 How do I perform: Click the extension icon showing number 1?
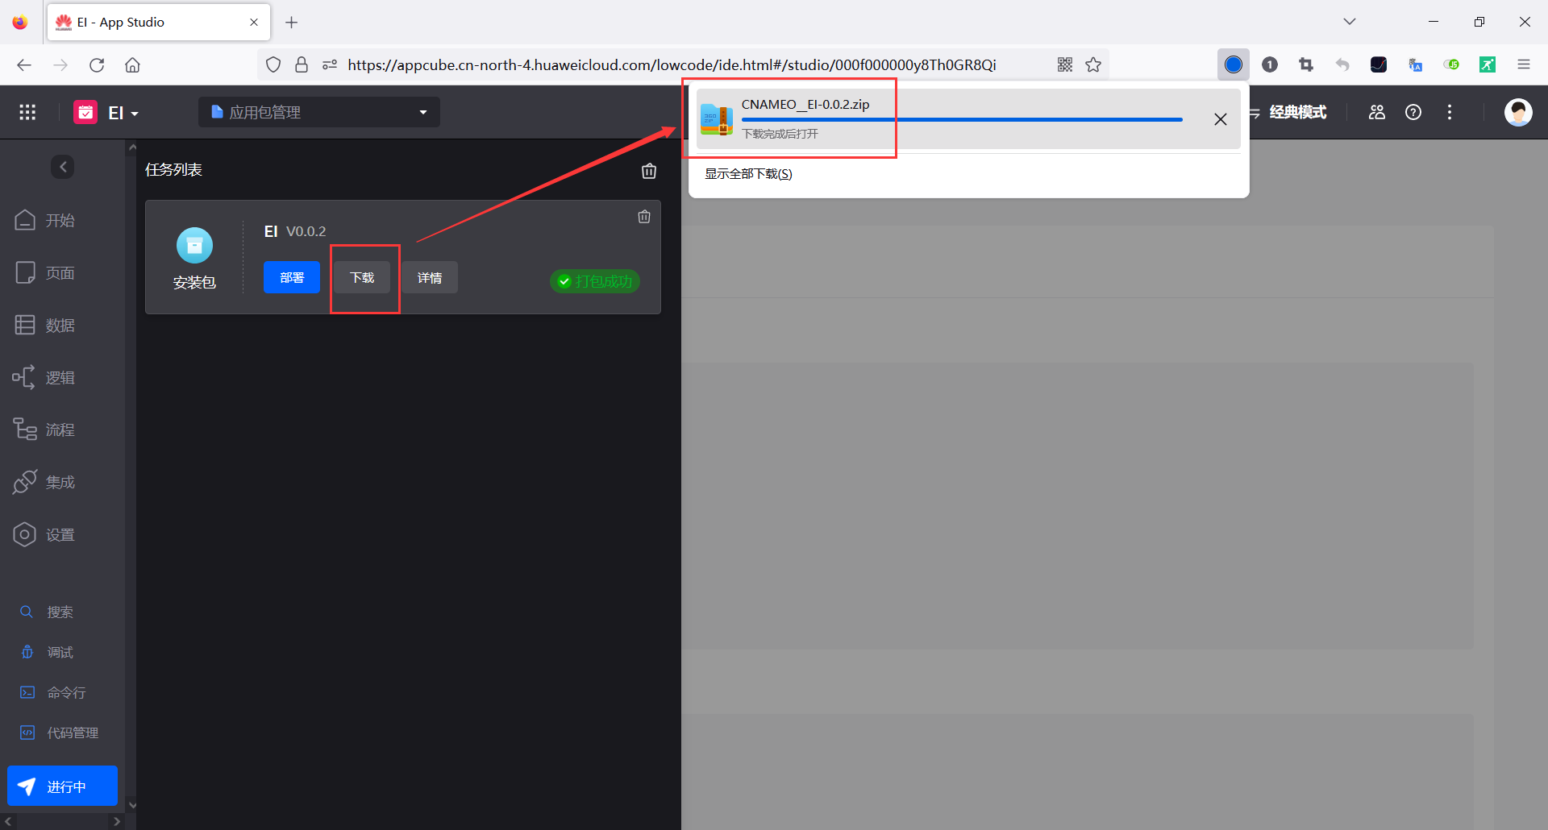tap(1270, 64)
